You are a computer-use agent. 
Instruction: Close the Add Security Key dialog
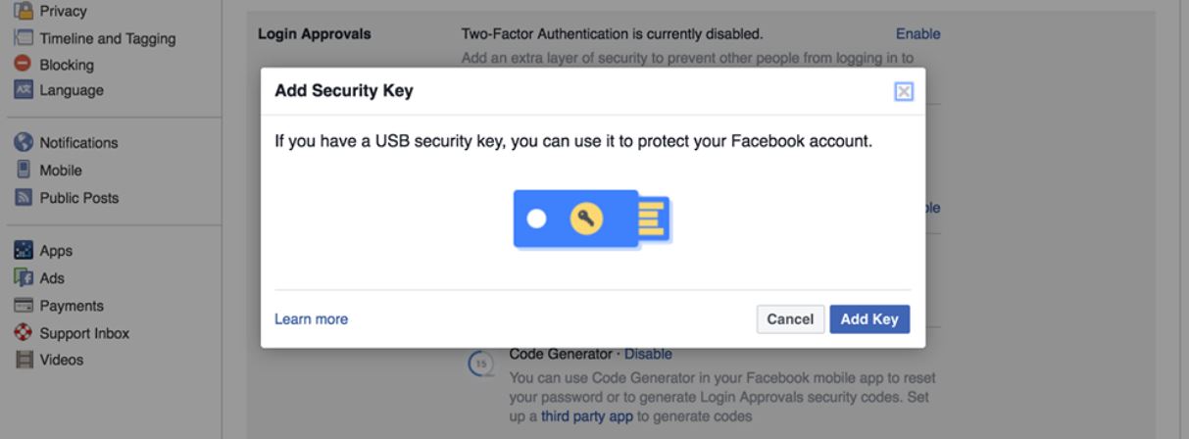904,91
